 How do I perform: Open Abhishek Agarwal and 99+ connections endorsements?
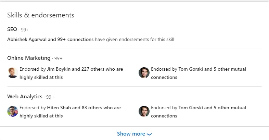pyautogui.click(x=50, y=39)
